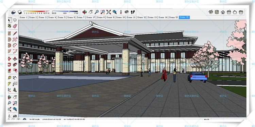Click Previous view in top toolbar

[115, 12]
